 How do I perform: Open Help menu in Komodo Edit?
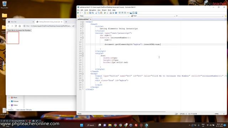pos(114,10)
